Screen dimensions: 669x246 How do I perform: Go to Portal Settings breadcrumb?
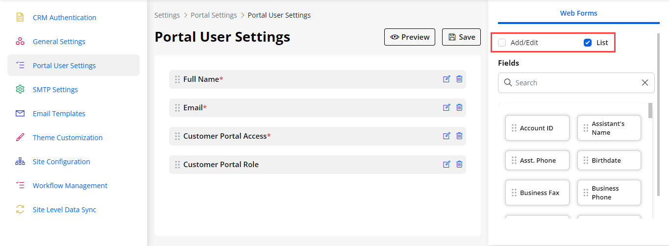214,15
